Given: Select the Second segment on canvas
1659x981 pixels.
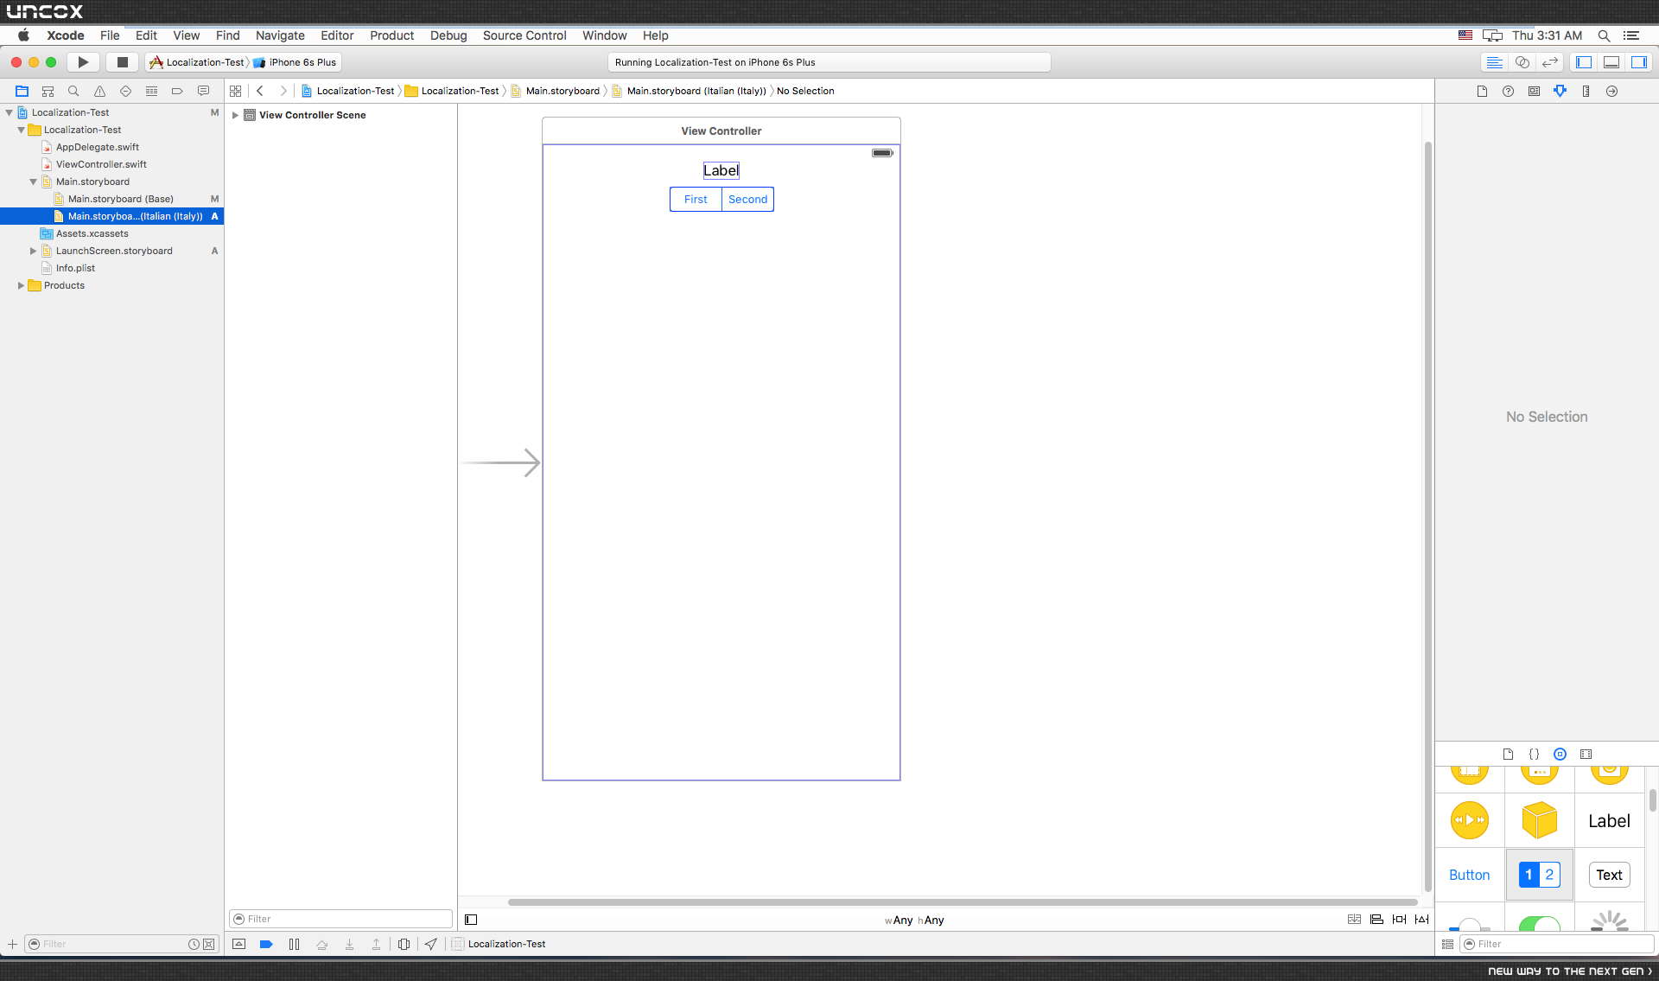Looking at the screenshot, I should click(x=747, y=200).
